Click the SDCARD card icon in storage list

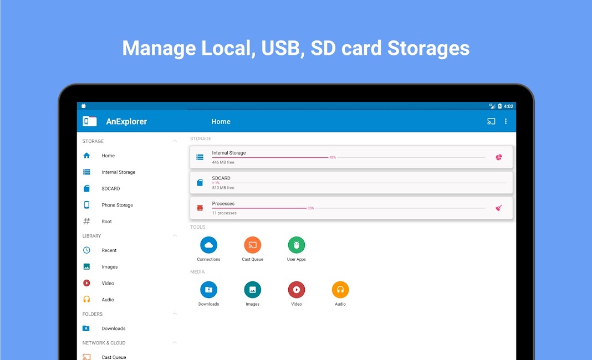pyautogui.click(x=200, y=183)
